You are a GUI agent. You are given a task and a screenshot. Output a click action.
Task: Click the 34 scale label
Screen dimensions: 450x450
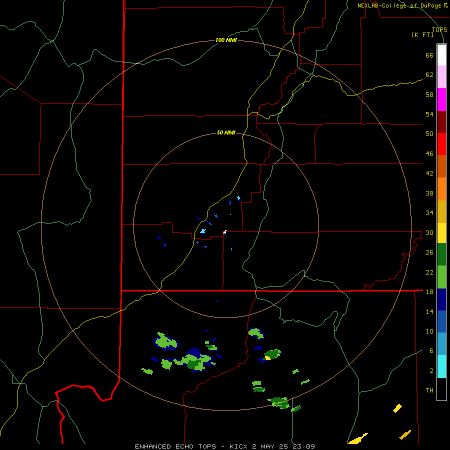[429, 212]
